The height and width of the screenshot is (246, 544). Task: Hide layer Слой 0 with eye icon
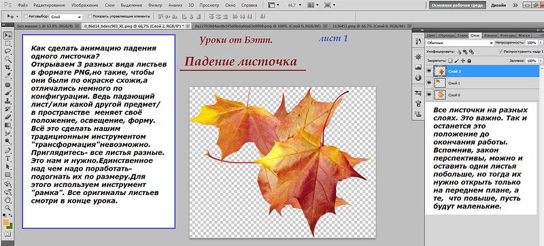click(x=429, y=94)
